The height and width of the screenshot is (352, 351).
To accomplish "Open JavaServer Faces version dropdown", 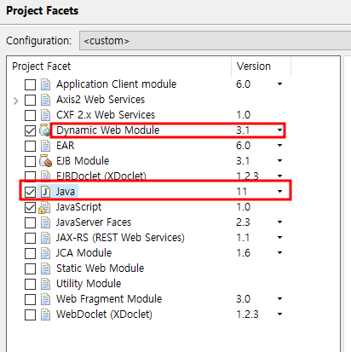I will click(279, 222).
